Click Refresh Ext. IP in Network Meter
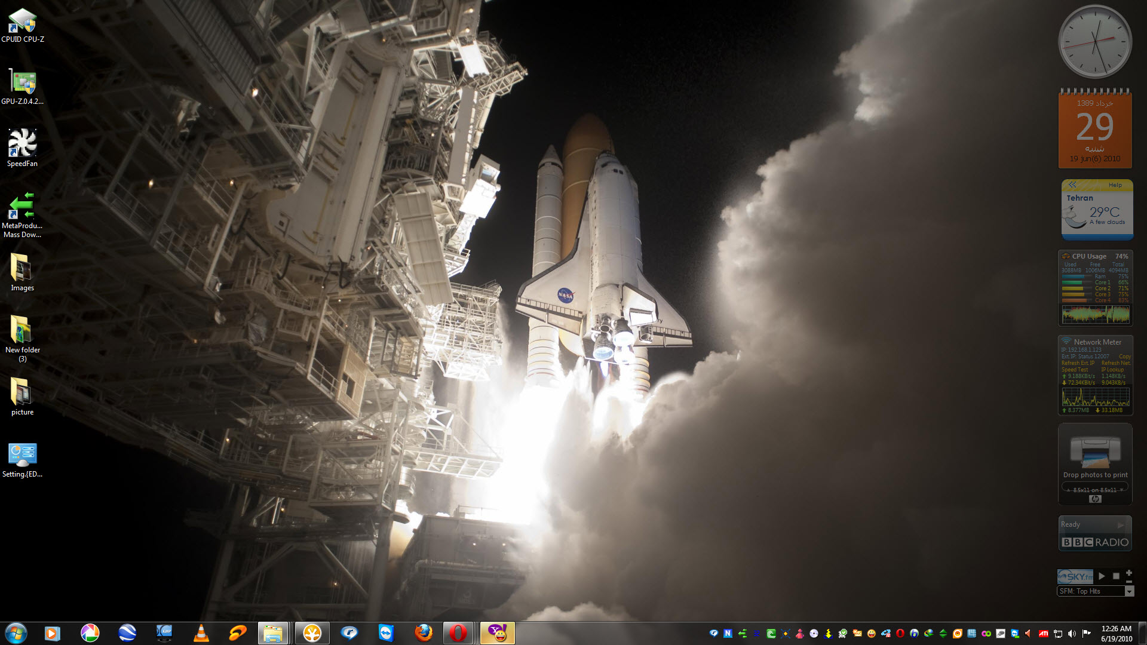 coord(1078,363)
